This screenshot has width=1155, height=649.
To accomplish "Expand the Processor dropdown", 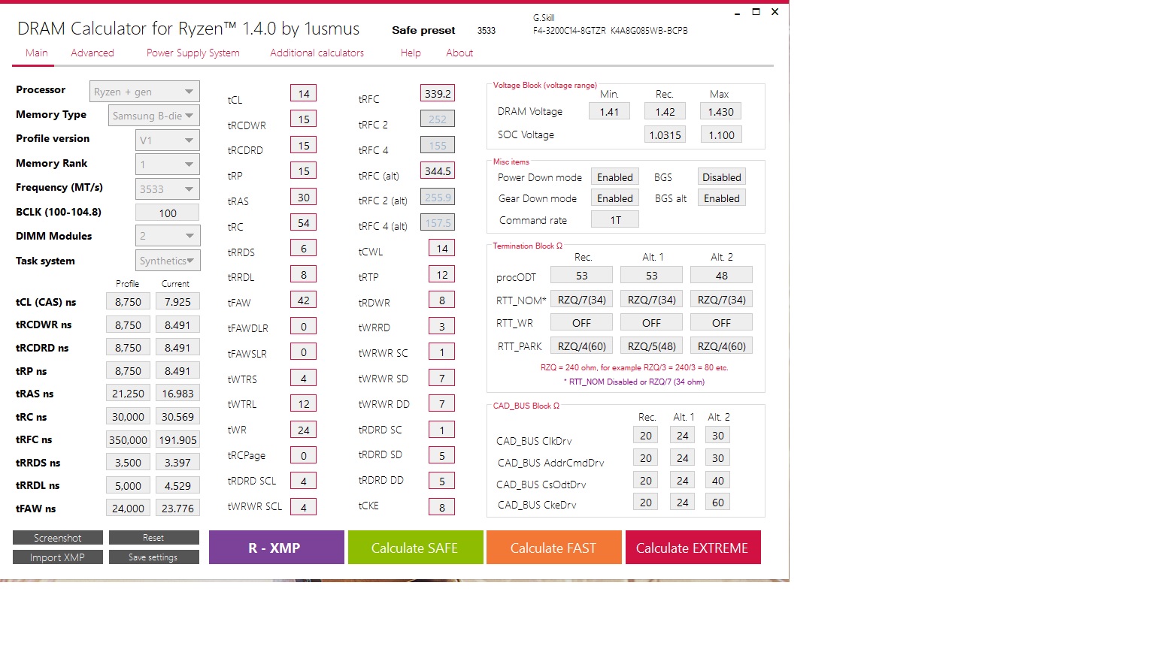I will click(x=145, y=92).
